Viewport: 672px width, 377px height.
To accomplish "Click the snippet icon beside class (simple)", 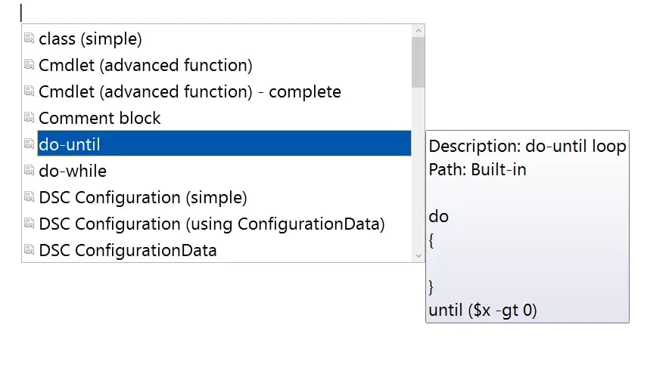I will click(30, 39).
